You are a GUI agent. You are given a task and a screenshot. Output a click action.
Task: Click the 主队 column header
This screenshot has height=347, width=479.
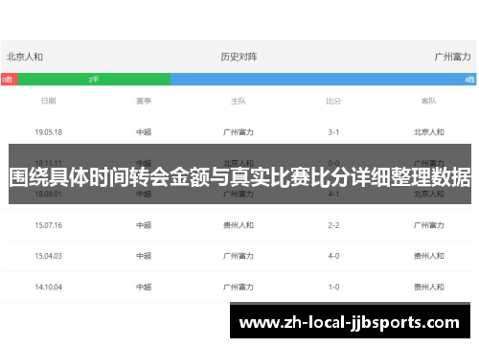[239, 101]
